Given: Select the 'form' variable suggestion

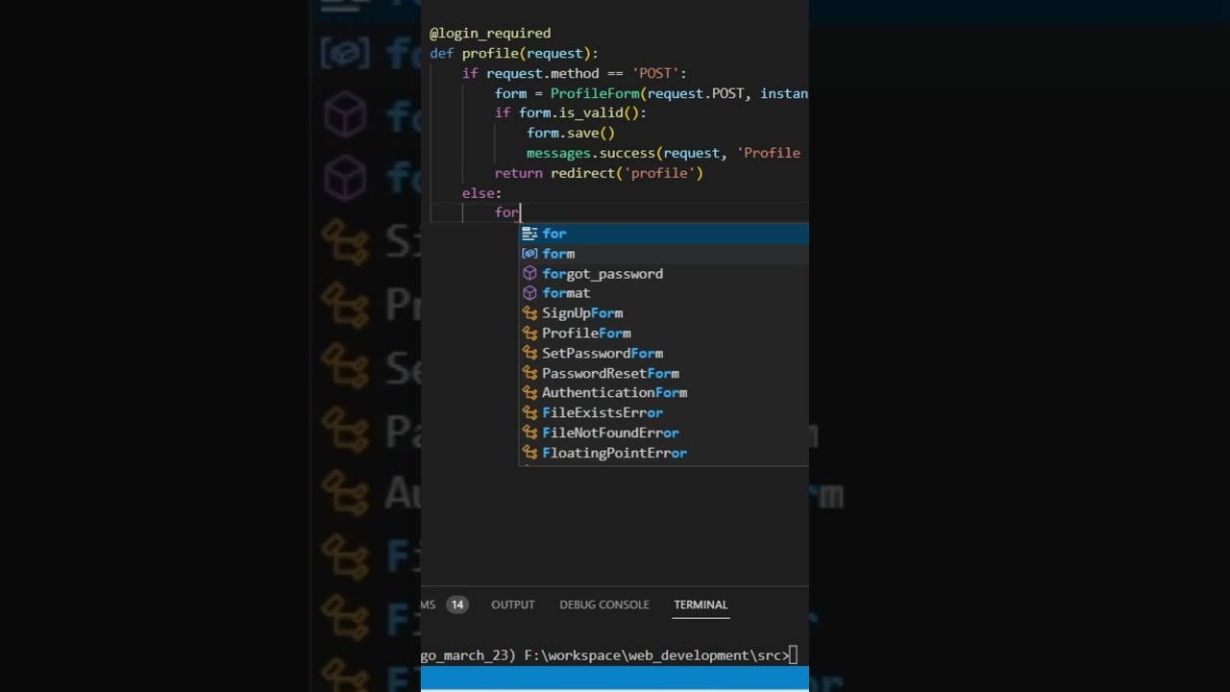Looking at the screenshot, I should tap(664, 254).
